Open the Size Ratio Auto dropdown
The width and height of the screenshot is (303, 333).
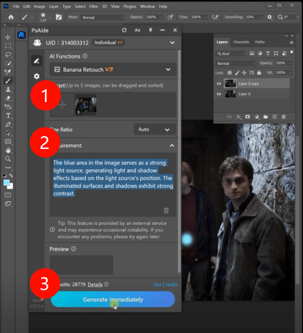[x=155, y=130]
